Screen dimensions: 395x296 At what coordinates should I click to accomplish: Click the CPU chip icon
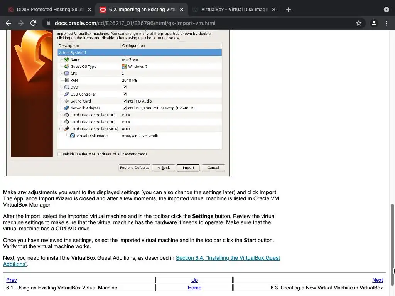point(66,73)
